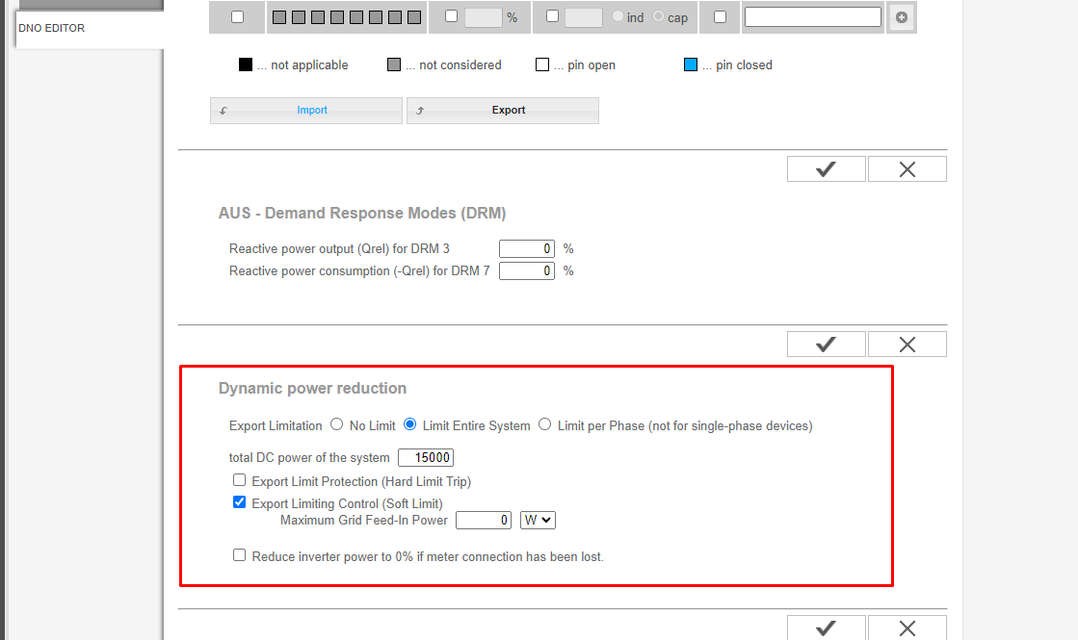Click the first gray pin square in the rule row
Viewport: 1078px width, 640px height.
(x=278, y=17)
